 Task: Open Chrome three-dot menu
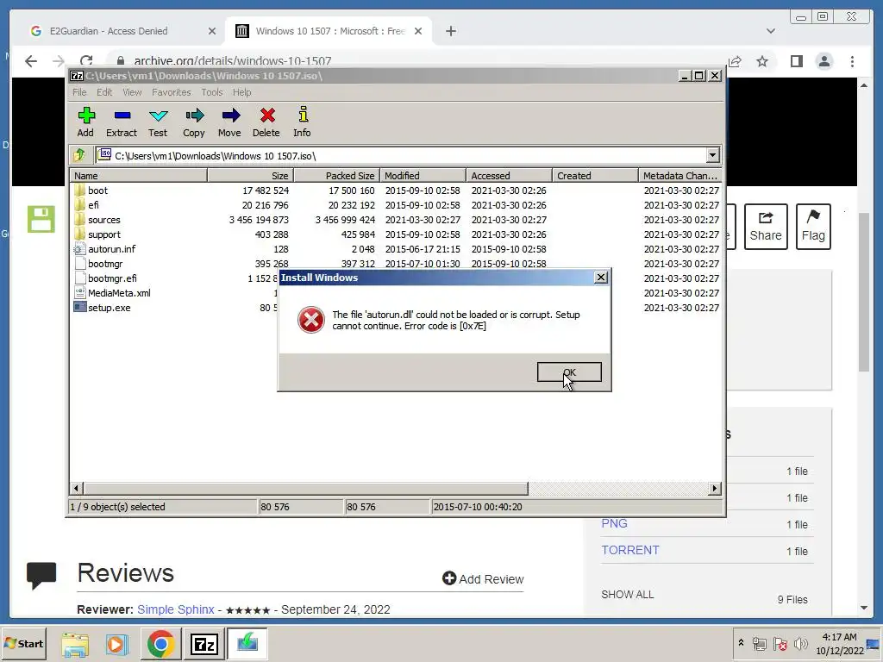tap(853, 61)
